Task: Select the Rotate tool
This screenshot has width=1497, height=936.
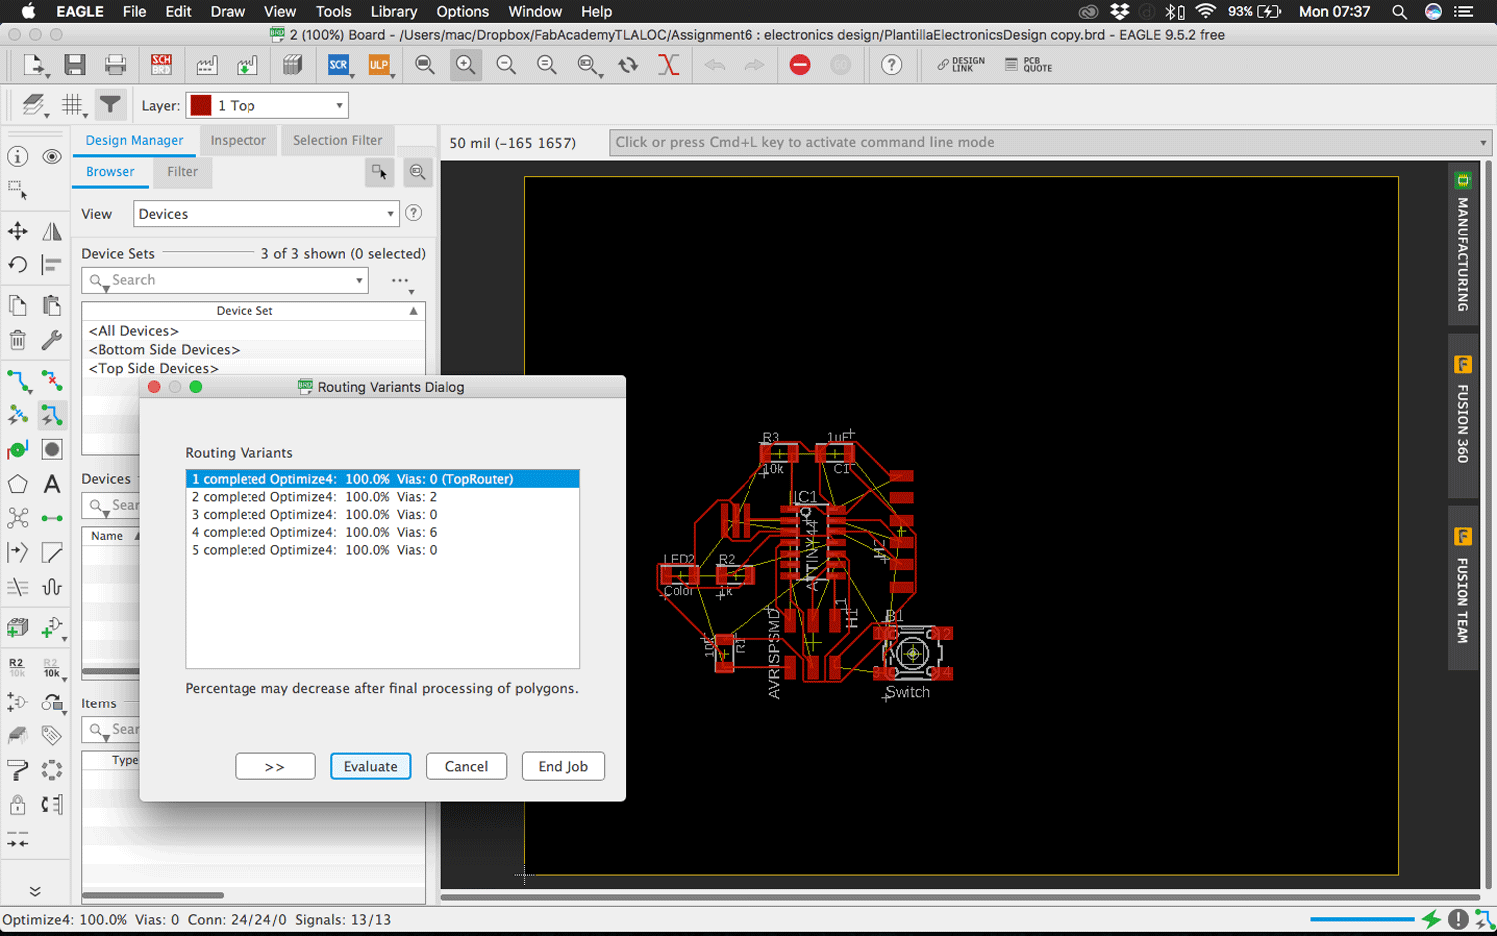Action: pyautogui.click(x=18, y=265)
